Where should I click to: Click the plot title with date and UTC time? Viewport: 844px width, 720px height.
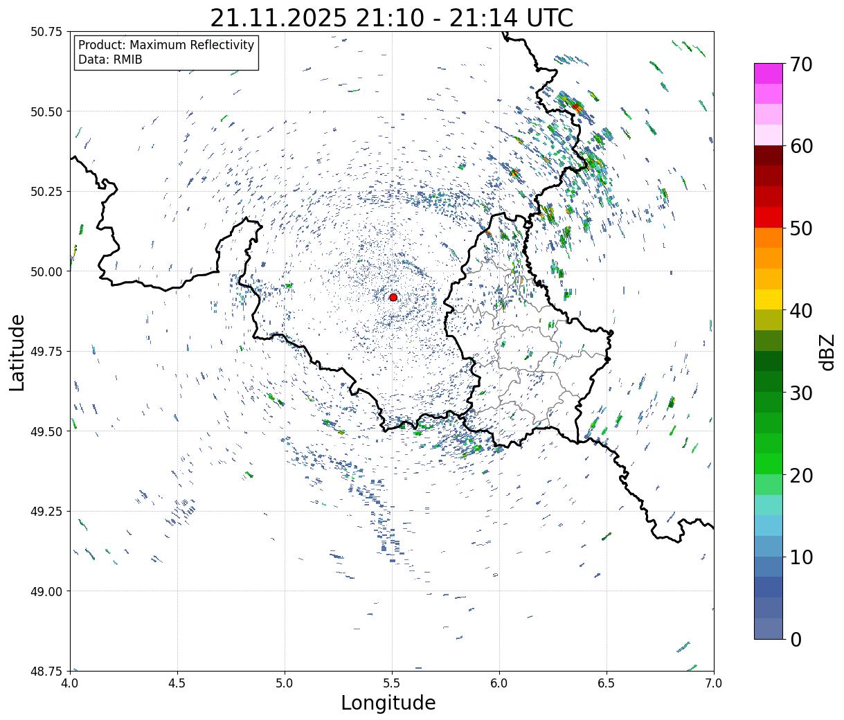[392, 17]
